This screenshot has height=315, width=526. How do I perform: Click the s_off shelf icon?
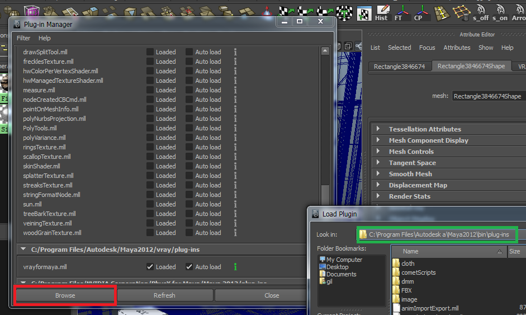coord(481,13)
